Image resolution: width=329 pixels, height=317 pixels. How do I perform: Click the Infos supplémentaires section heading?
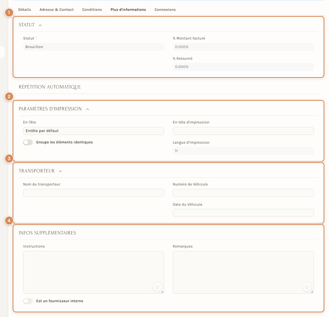point(47,233)
